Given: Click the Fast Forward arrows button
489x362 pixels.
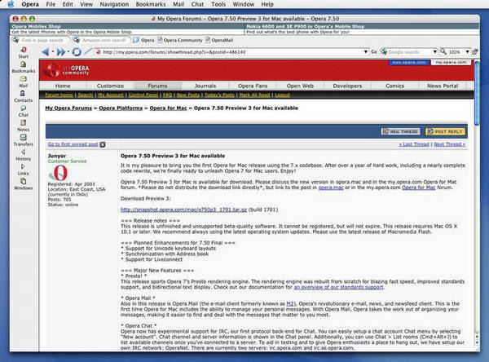Looking at the screenshot, I should click(x=61, y=52).
